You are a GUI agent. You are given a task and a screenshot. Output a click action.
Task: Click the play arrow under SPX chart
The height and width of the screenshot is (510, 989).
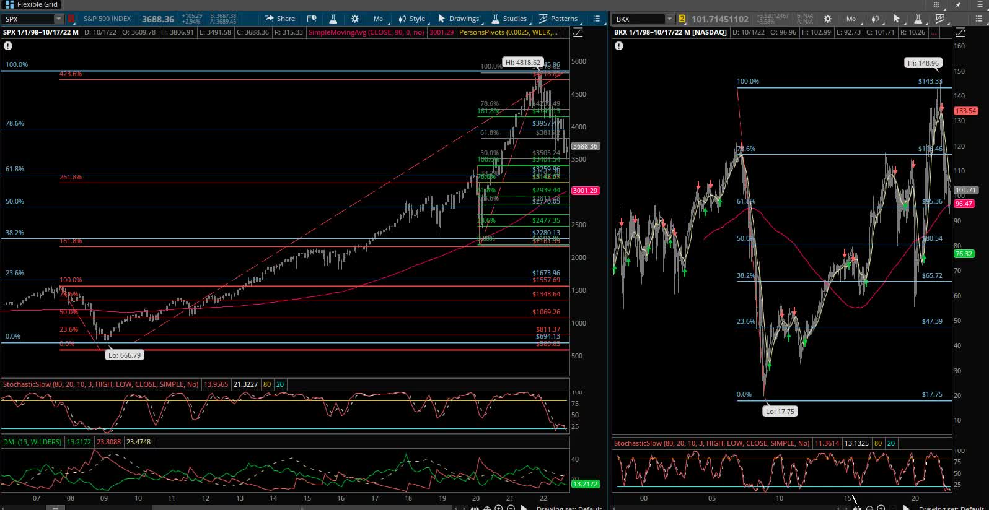coord(524,508)
